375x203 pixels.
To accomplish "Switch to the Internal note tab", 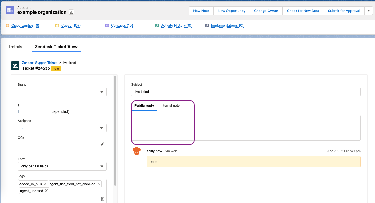I will (x=170, y=106).
